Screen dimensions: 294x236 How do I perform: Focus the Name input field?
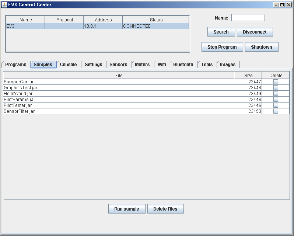(x=248, y=18)
